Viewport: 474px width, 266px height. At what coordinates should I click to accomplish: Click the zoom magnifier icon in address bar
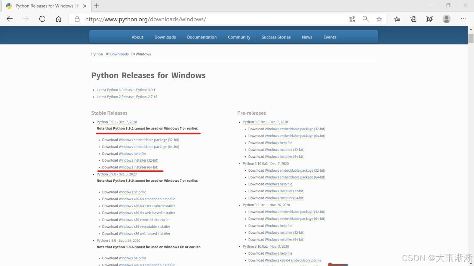366,19
